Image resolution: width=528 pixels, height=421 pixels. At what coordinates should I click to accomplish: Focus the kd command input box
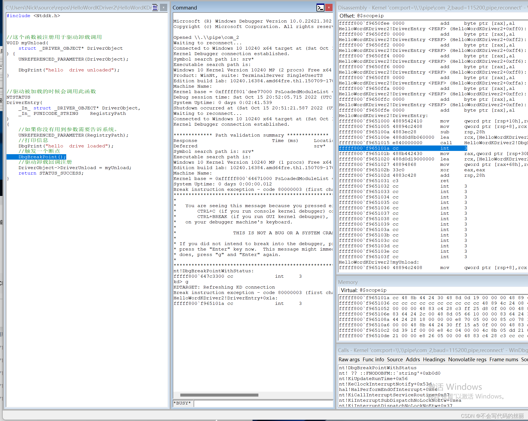coord(263,403)
